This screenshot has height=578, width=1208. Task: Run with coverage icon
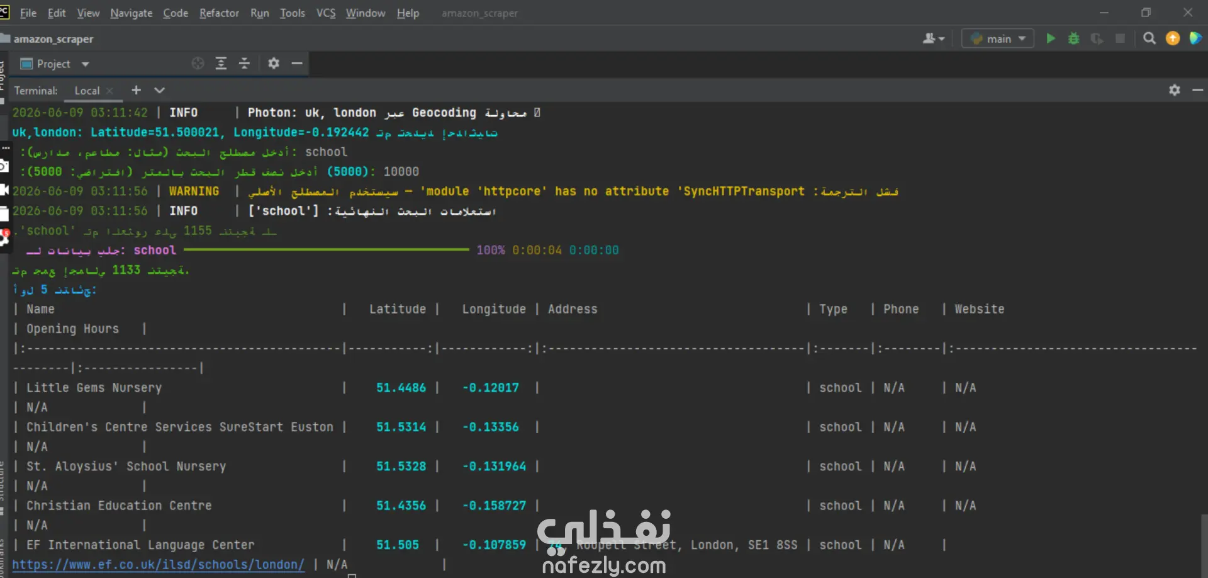[1097, 38]
